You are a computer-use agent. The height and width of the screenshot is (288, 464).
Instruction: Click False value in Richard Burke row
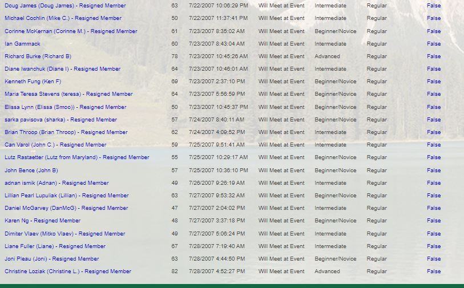[x=434, y=56]
